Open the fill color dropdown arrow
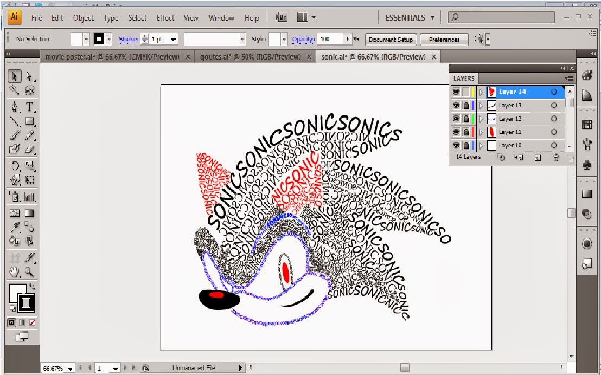 (x=86, y=39)
